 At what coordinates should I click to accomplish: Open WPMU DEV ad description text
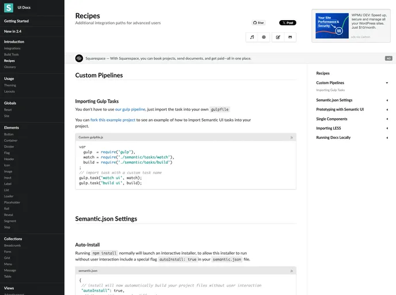pos(369,21)
